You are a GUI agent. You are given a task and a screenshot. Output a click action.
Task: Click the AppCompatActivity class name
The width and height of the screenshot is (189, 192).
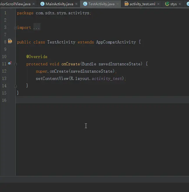(x=116, y=42)
